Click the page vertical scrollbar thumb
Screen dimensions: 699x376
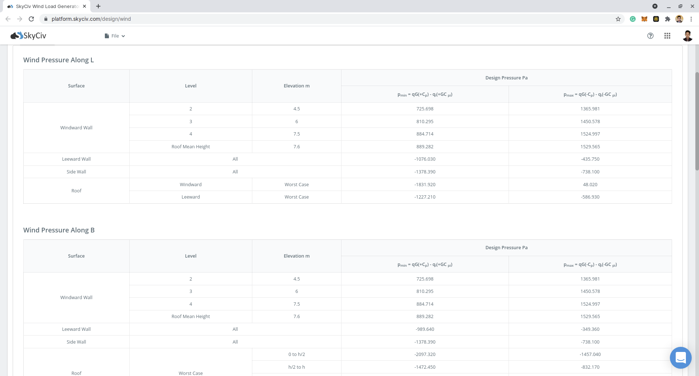[697, 121]
